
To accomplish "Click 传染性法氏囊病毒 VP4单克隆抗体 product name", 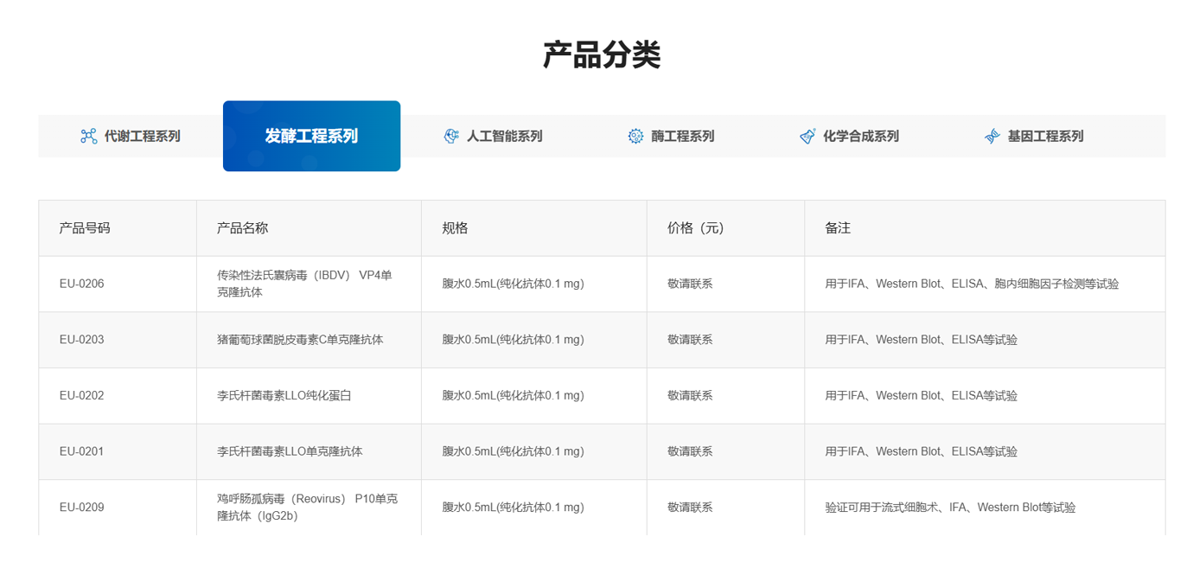I will 304,284.
